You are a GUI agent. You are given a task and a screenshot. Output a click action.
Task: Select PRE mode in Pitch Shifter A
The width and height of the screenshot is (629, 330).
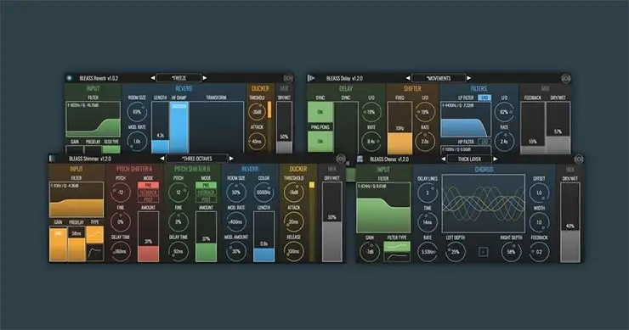click(148, 186)
